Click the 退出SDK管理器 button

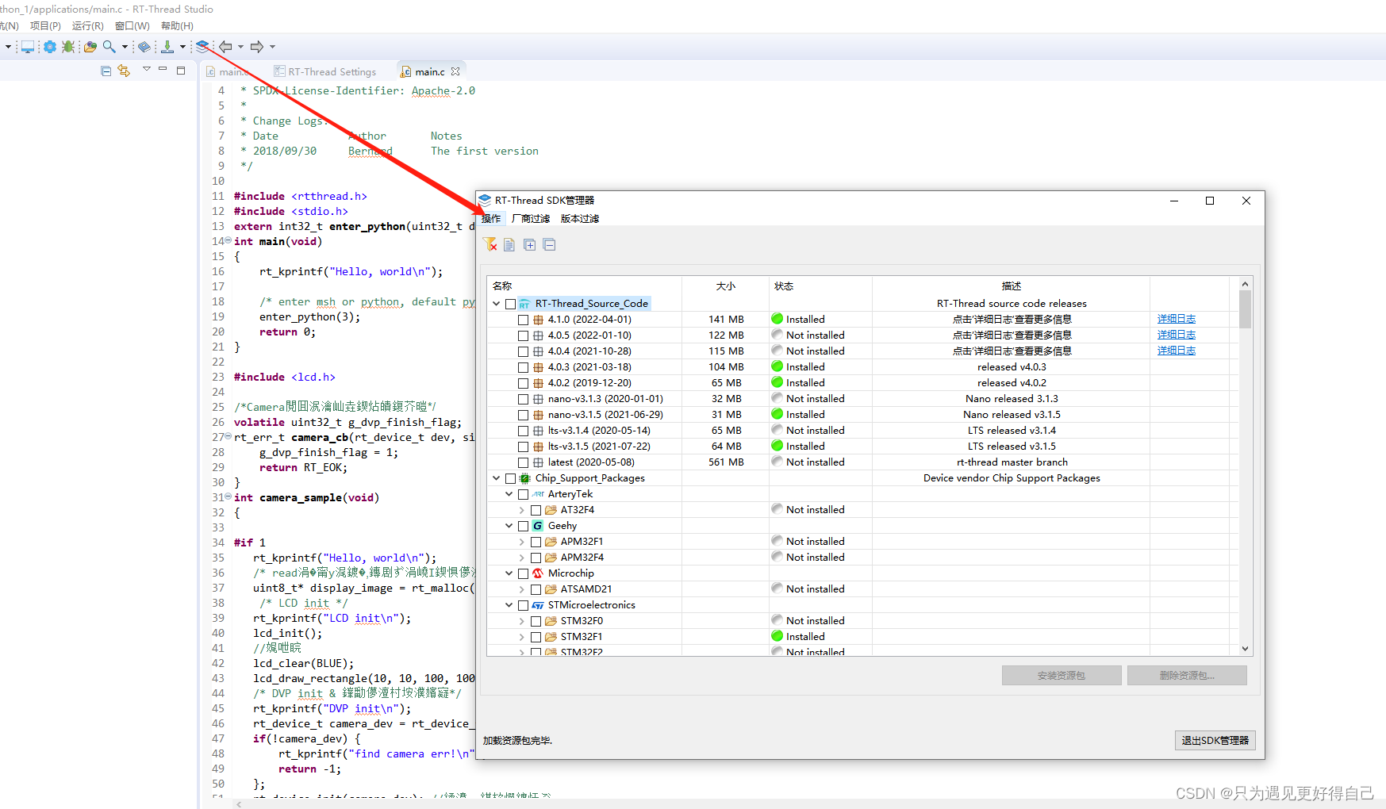(x=1215, y=740)
